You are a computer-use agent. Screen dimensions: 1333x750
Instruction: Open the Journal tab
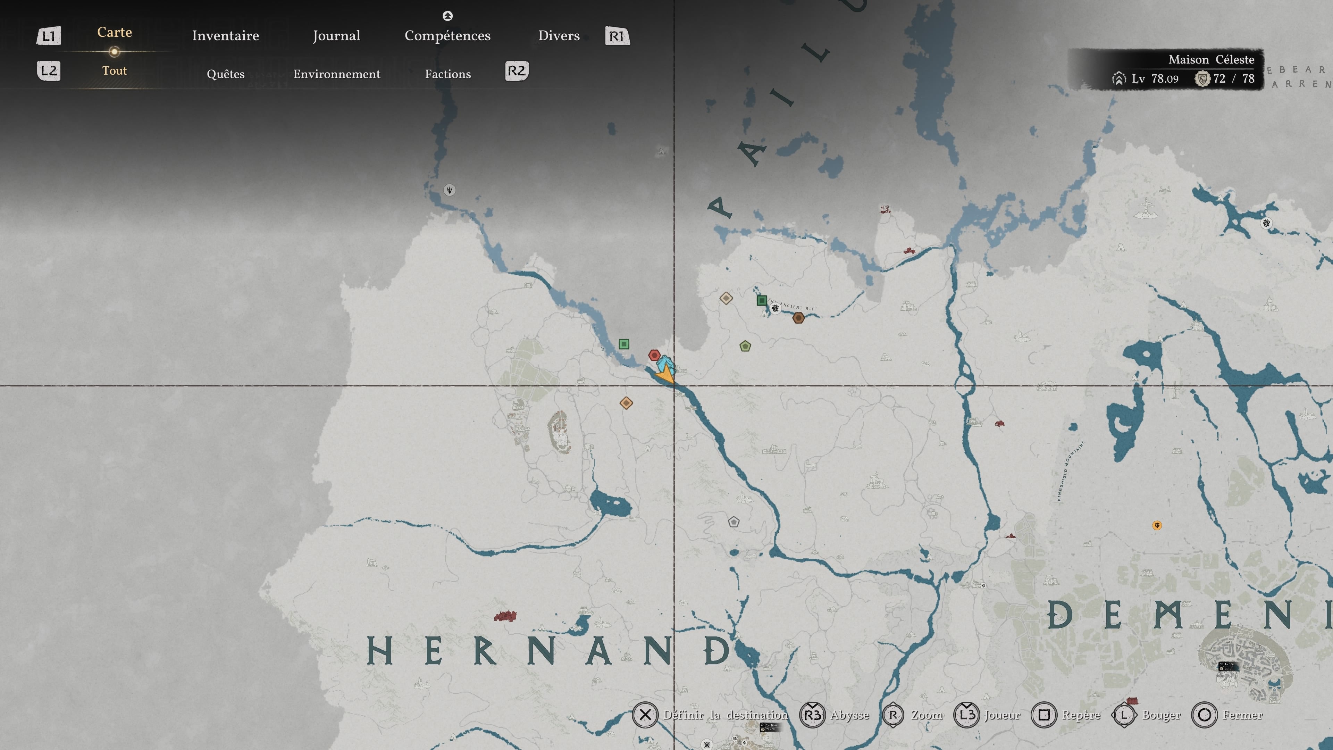click(x=336, y=36)
